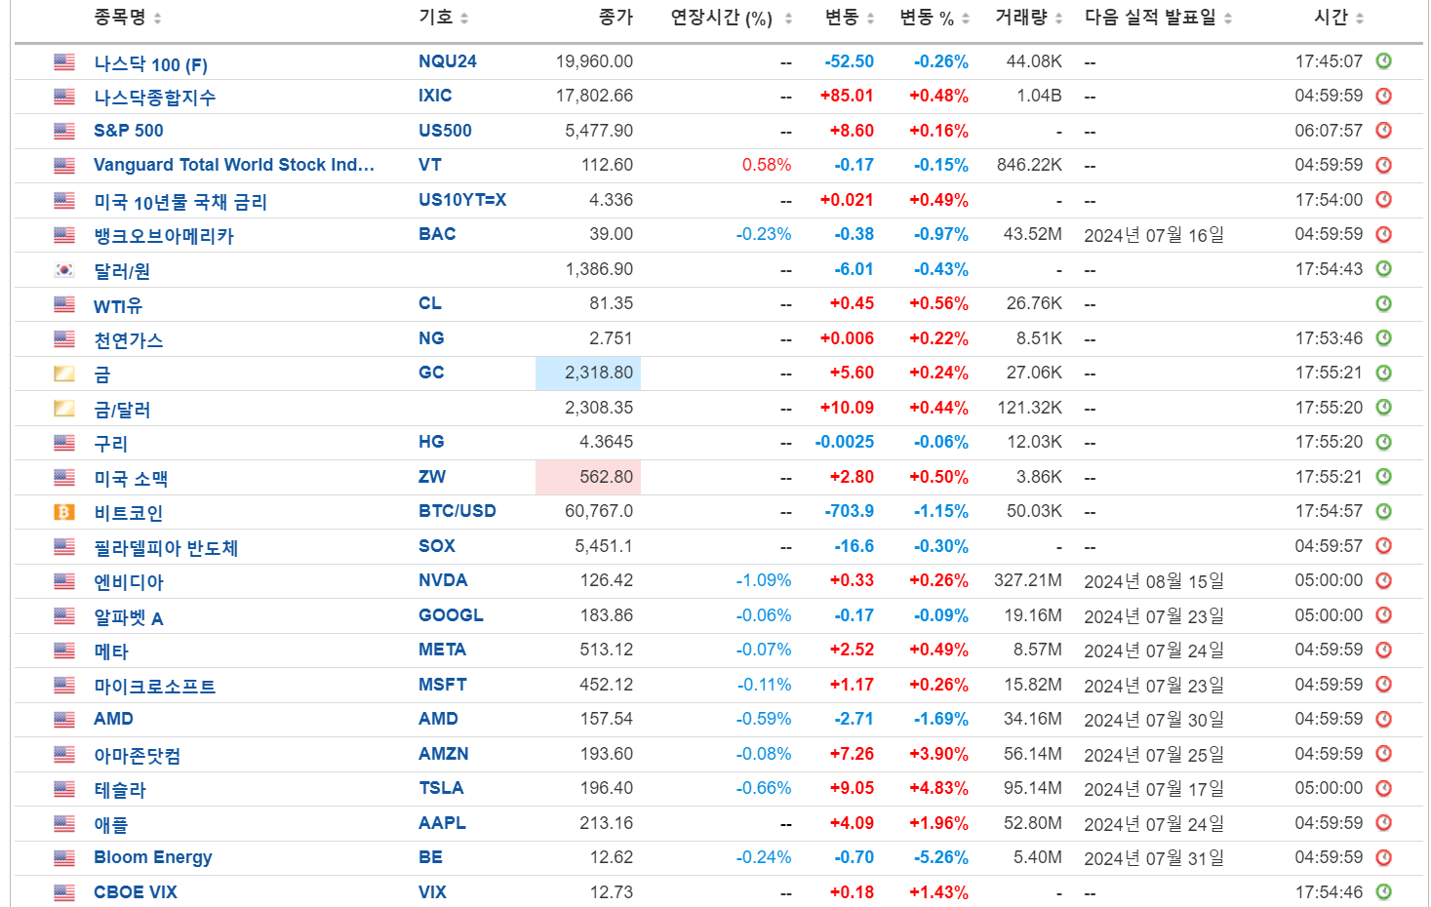
Task: Click the +4.83% change for 테슬라
Action: point(938,788)
